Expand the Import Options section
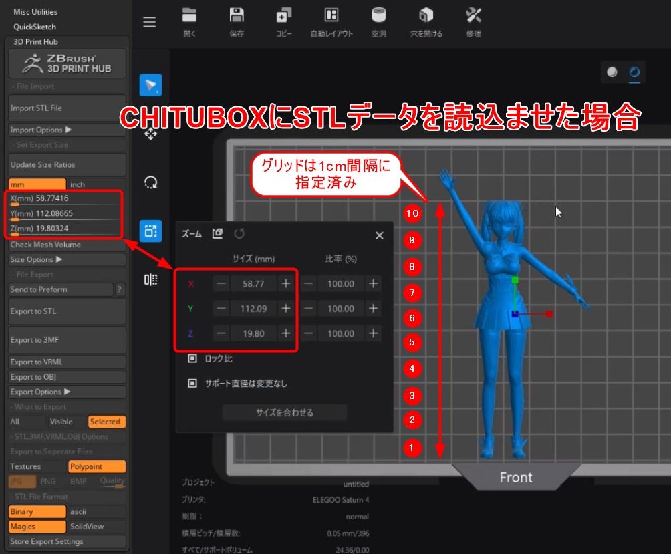Screen dimensions: 671x554 pos(67,129)
